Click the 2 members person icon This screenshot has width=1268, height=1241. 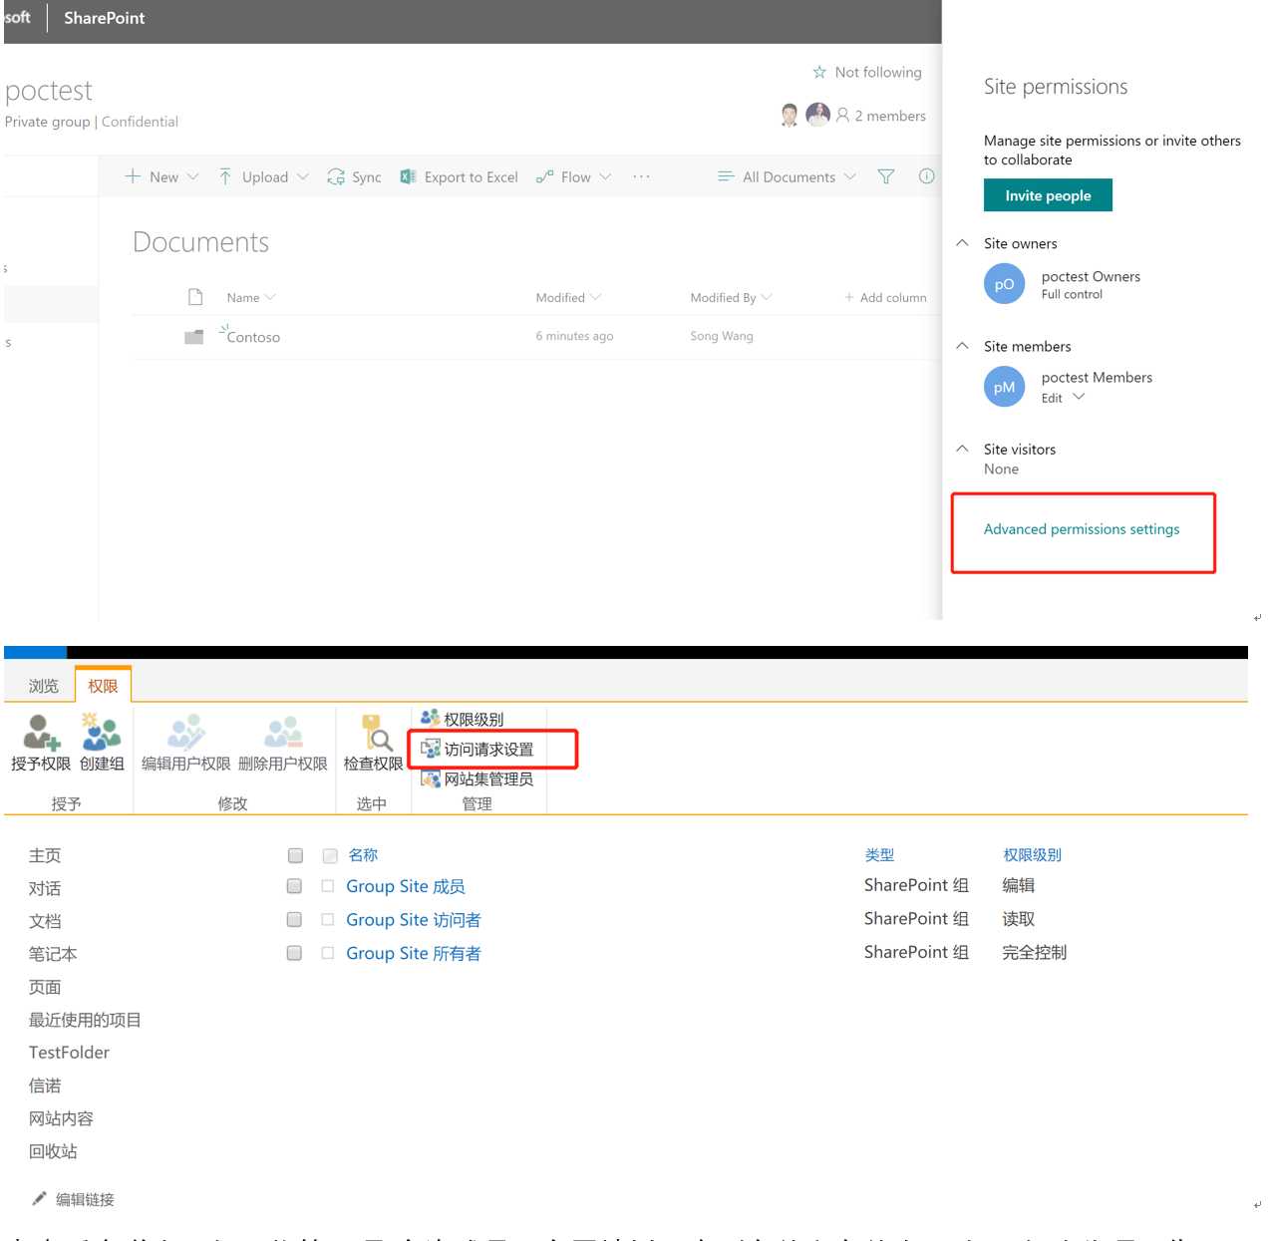click(842, 116)
